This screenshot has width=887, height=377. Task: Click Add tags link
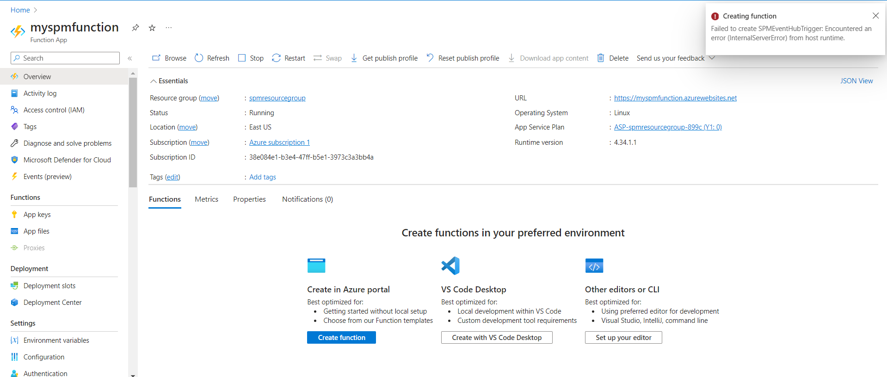point(263,177)
